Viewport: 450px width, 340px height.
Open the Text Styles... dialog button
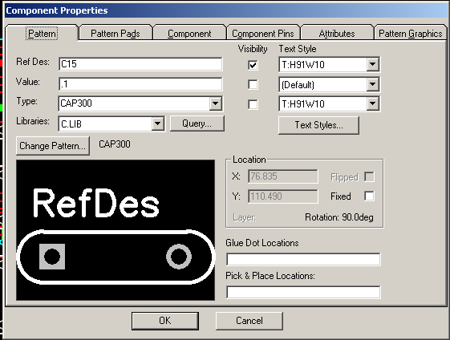coord(318,125)
